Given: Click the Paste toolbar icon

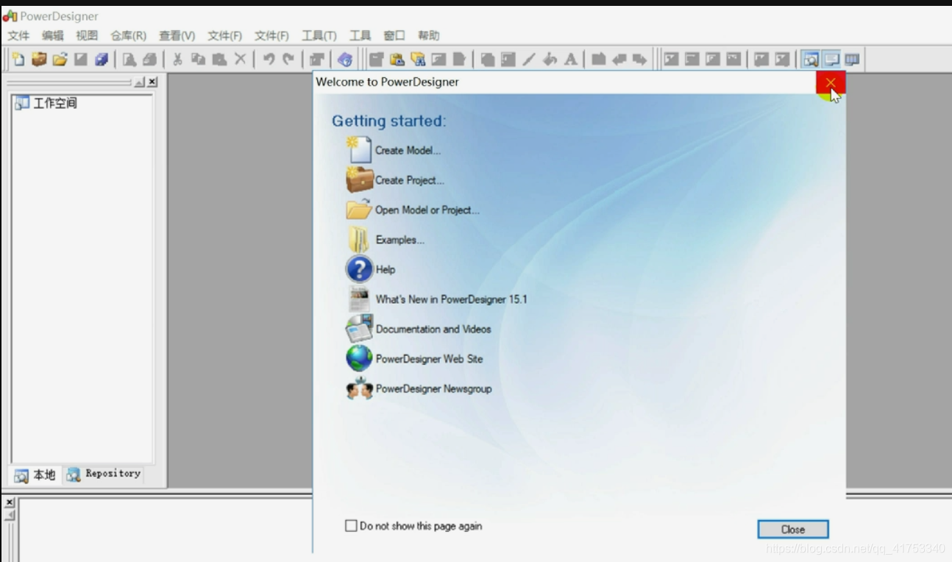Looking at the screenshot, I should pyautogui.click(x=219, y=60).
